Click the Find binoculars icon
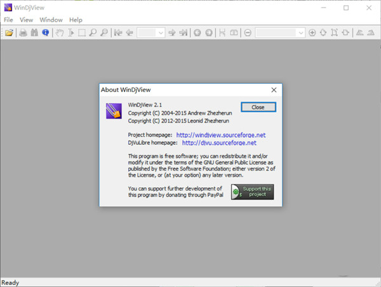The height and width of the screenshot is (287, 381). pos(34,32)
